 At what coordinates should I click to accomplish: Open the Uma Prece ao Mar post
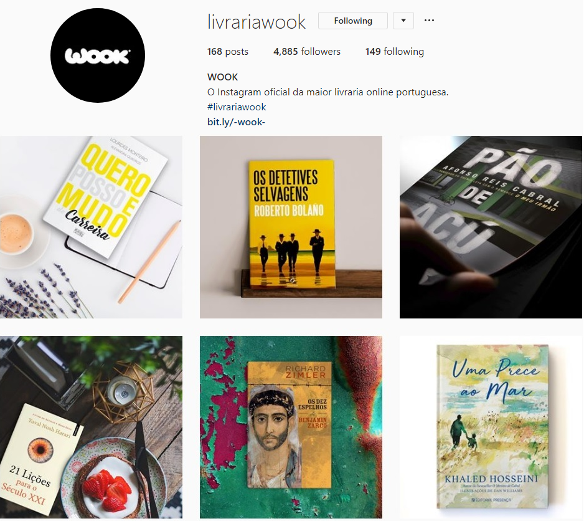coord(491,427)
